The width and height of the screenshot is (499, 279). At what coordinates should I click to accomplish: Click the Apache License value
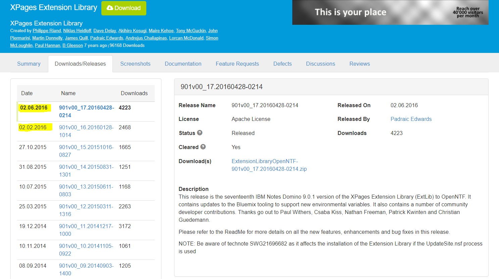pos(251,119)
